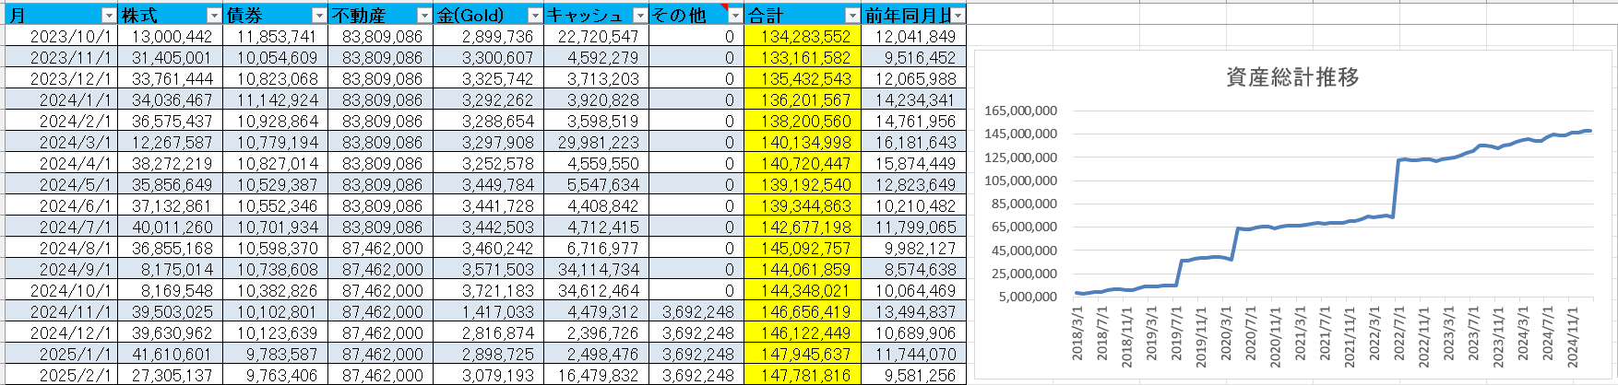Select yellow total cell 145,092,757

click(x=803, y=249)
